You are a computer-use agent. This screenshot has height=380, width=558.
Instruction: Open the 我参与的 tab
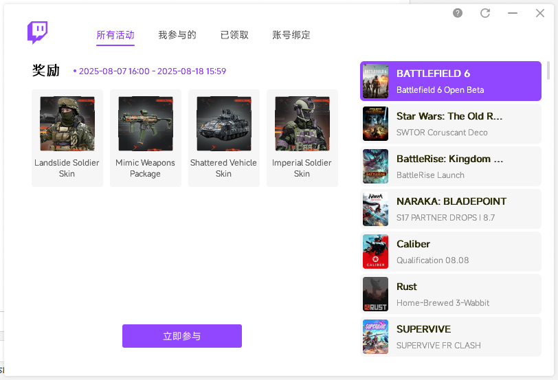pos(177,35)
